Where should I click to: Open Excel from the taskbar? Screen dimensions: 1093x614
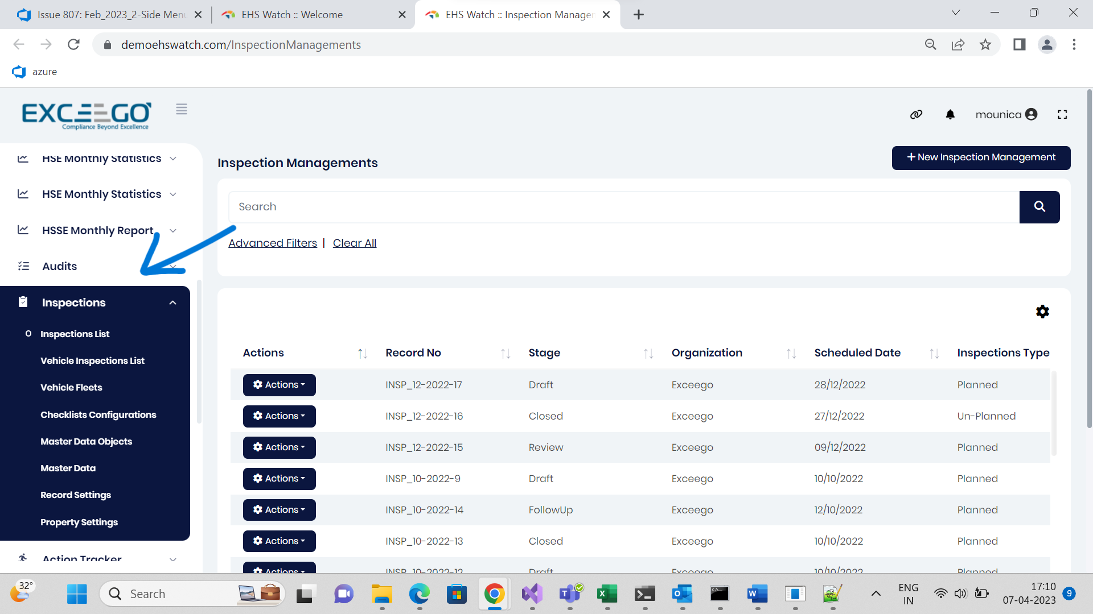click(x=607, y=594)
